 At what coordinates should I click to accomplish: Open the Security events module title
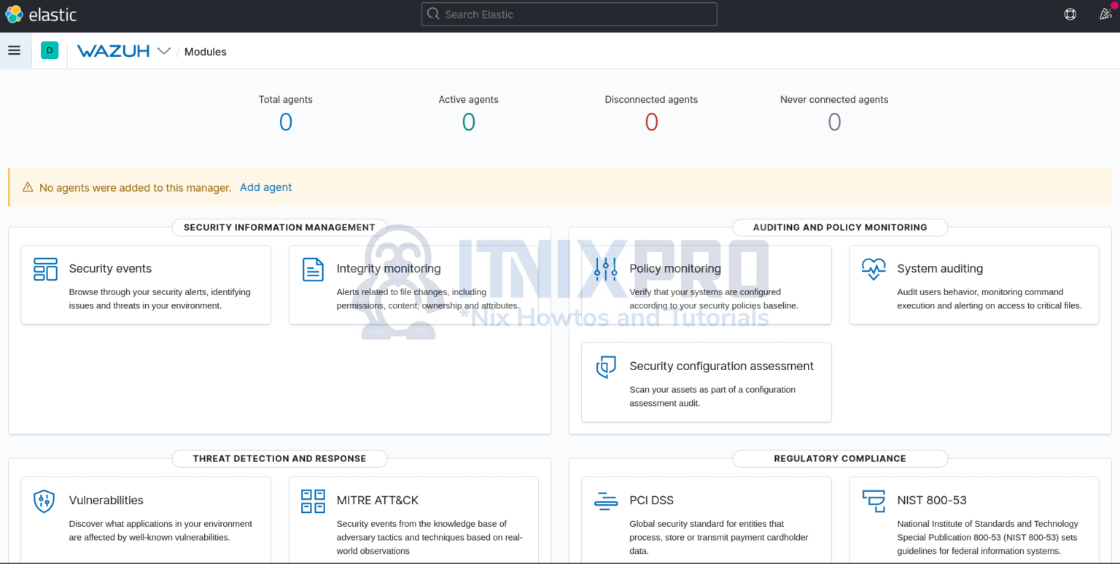(x=110, y=269)
